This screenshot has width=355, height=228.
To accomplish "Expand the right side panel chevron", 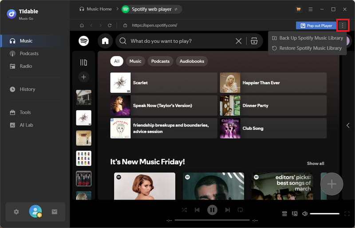I will point(348,126).
